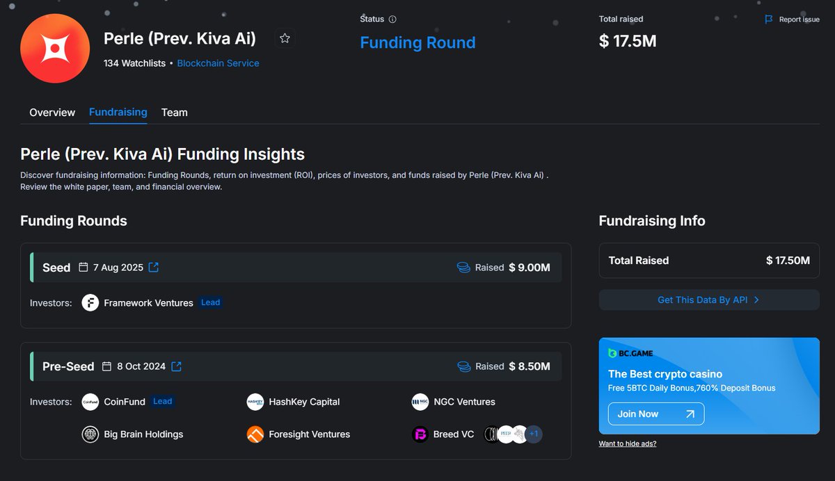Image resolution: width=835 pixels, height=481 pixels.
Task: Click the NGC Ventures logo
Action: tap(420, 402)
